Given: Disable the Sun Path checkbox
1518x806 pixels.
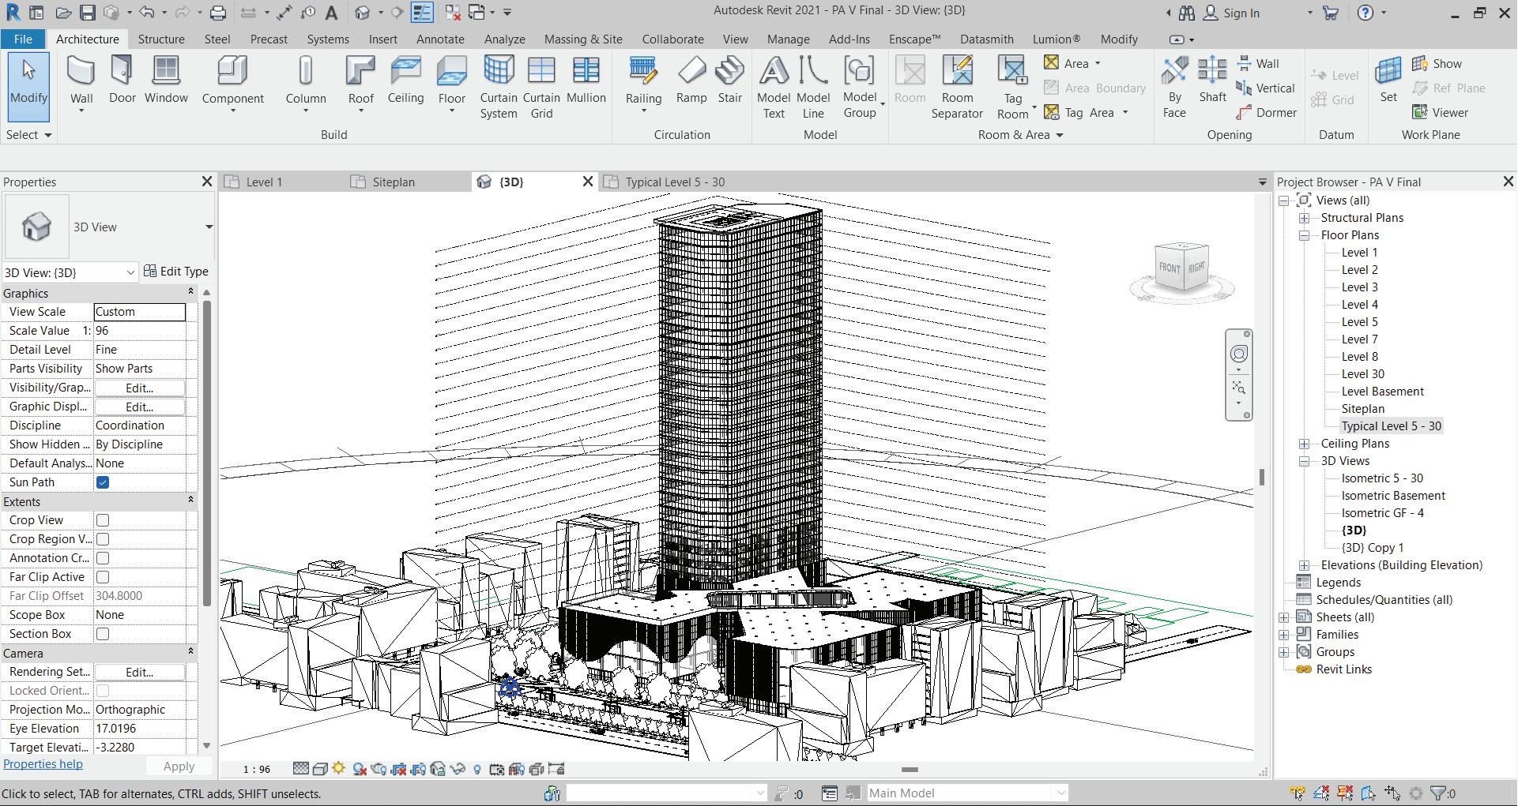Looking at the screenshot, I should tap(103, 482).
